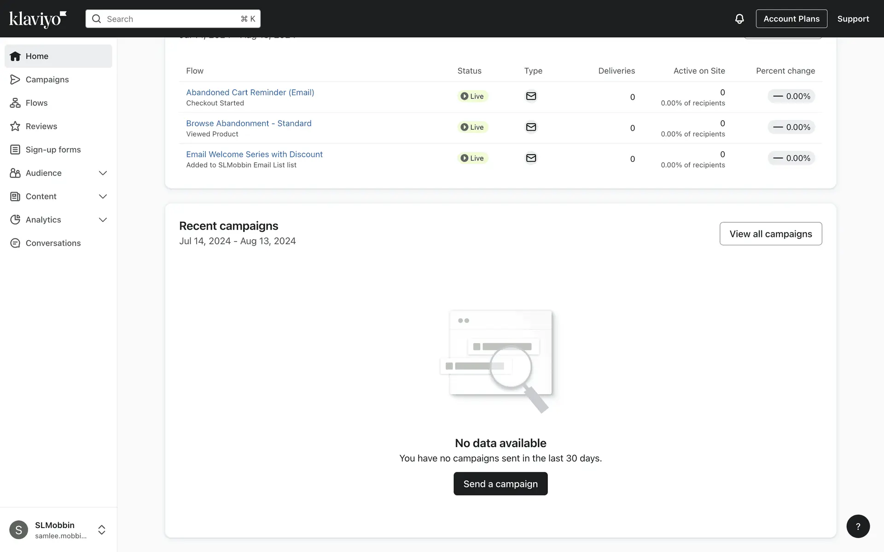Click the notification bell icon
The height and width of the screenshot is (552, 884).
coord(739,19)
